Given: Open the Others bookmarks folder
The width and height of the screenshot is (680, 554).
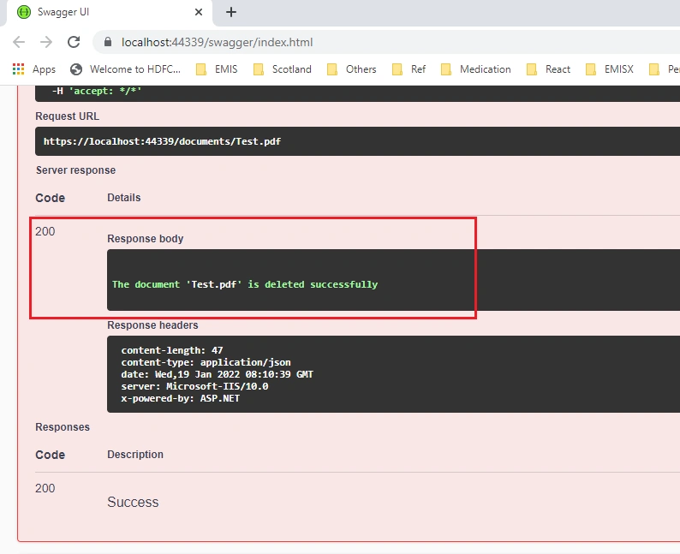Looking at the screenshot, I should [x=352, y=69].
